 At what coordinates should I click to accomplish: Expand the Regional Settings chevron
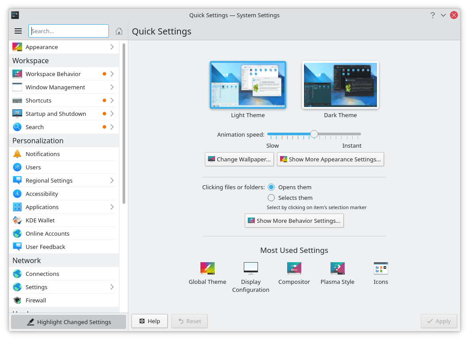112,180
